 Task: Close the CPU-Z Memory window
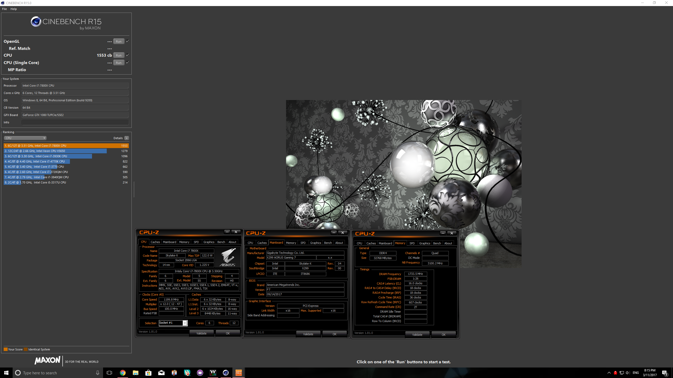click(x=452, y=233)
